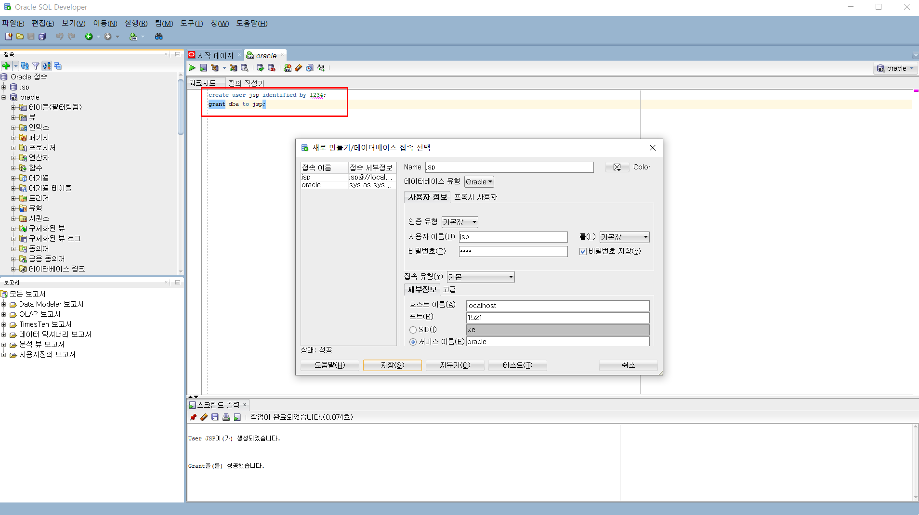Click the change case Aa icon
Viewport: 919px width, 515px height.
coord(321,68)
